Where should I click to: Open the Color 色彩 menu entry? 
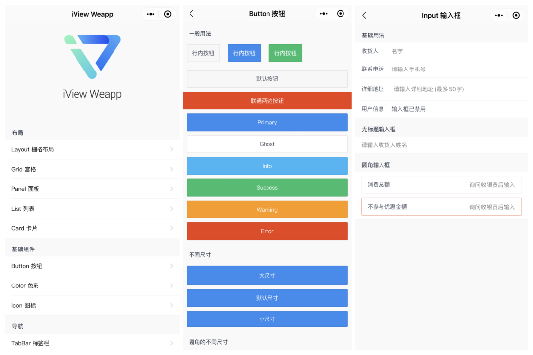(92, 285)
